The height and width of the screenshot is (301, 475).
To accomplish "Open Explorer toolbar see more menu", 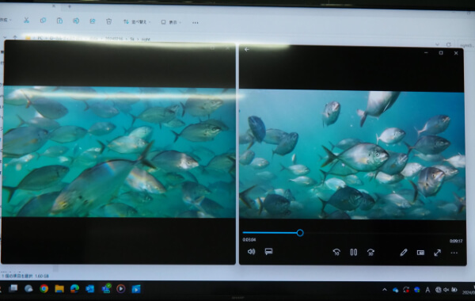I will pos(196,23).
